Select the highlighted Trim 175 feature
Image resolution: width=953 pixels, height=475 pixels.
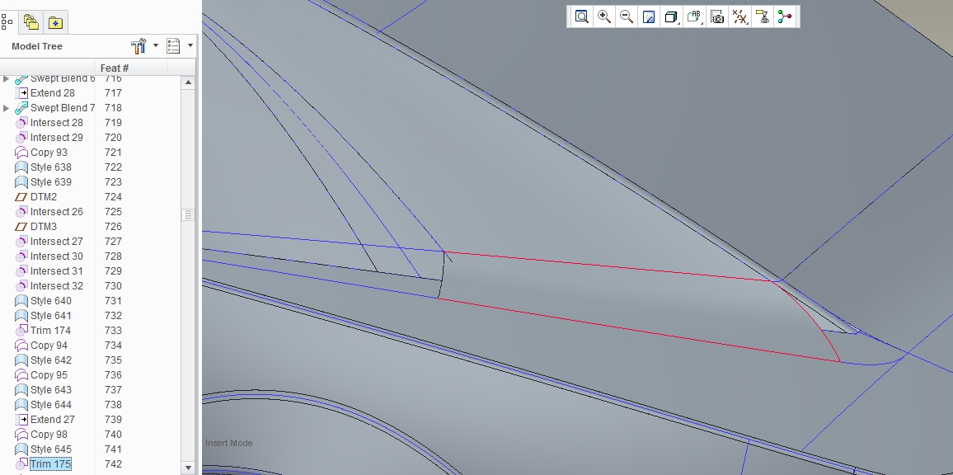pos(50,464)
